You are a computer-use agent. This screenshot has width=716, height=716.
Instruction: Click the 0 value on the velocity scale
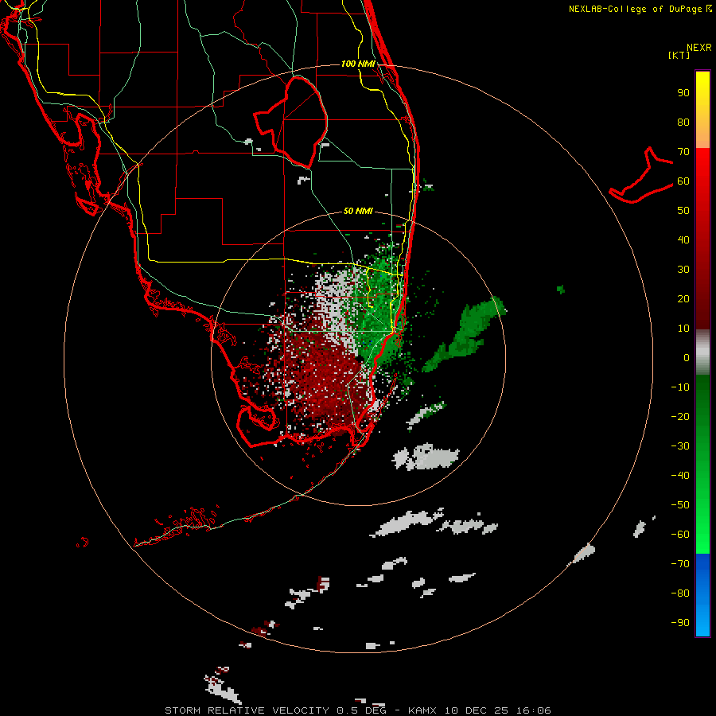click(687, 358)
